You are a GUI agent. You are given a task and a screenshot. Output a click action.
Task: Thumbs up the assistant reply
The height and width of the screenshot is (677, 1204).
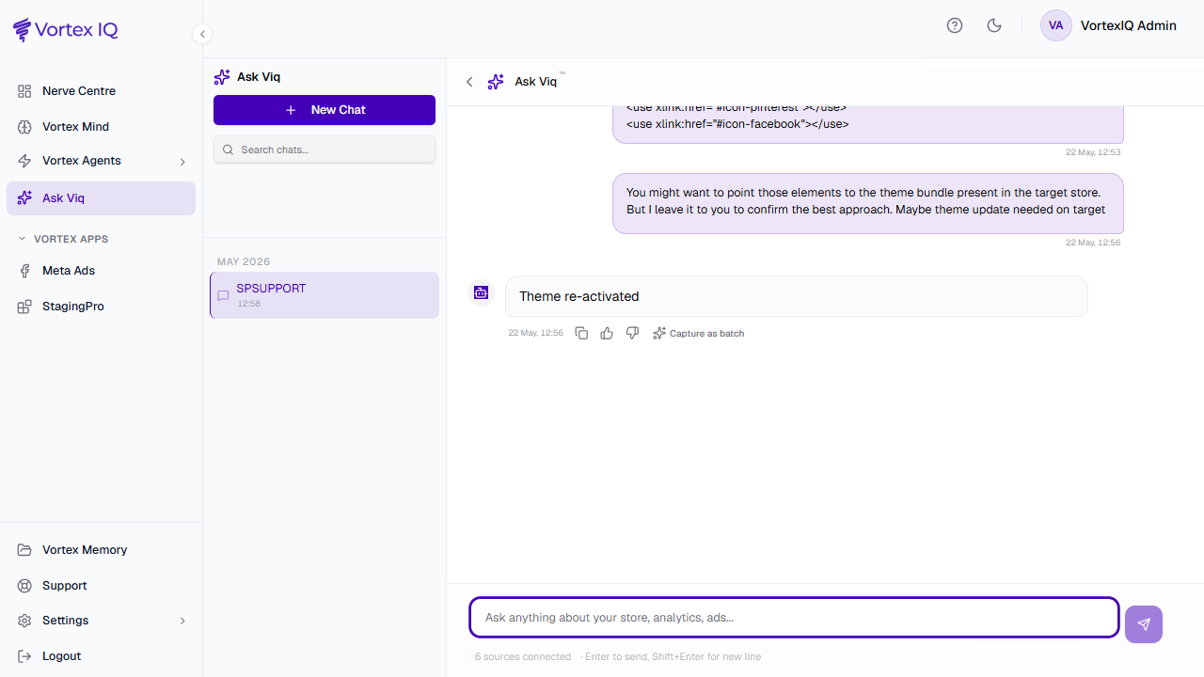point(607,333)
